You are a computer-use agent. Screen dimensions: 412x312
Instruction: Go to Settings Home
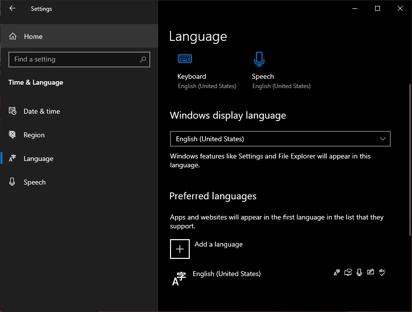(33, 36)
